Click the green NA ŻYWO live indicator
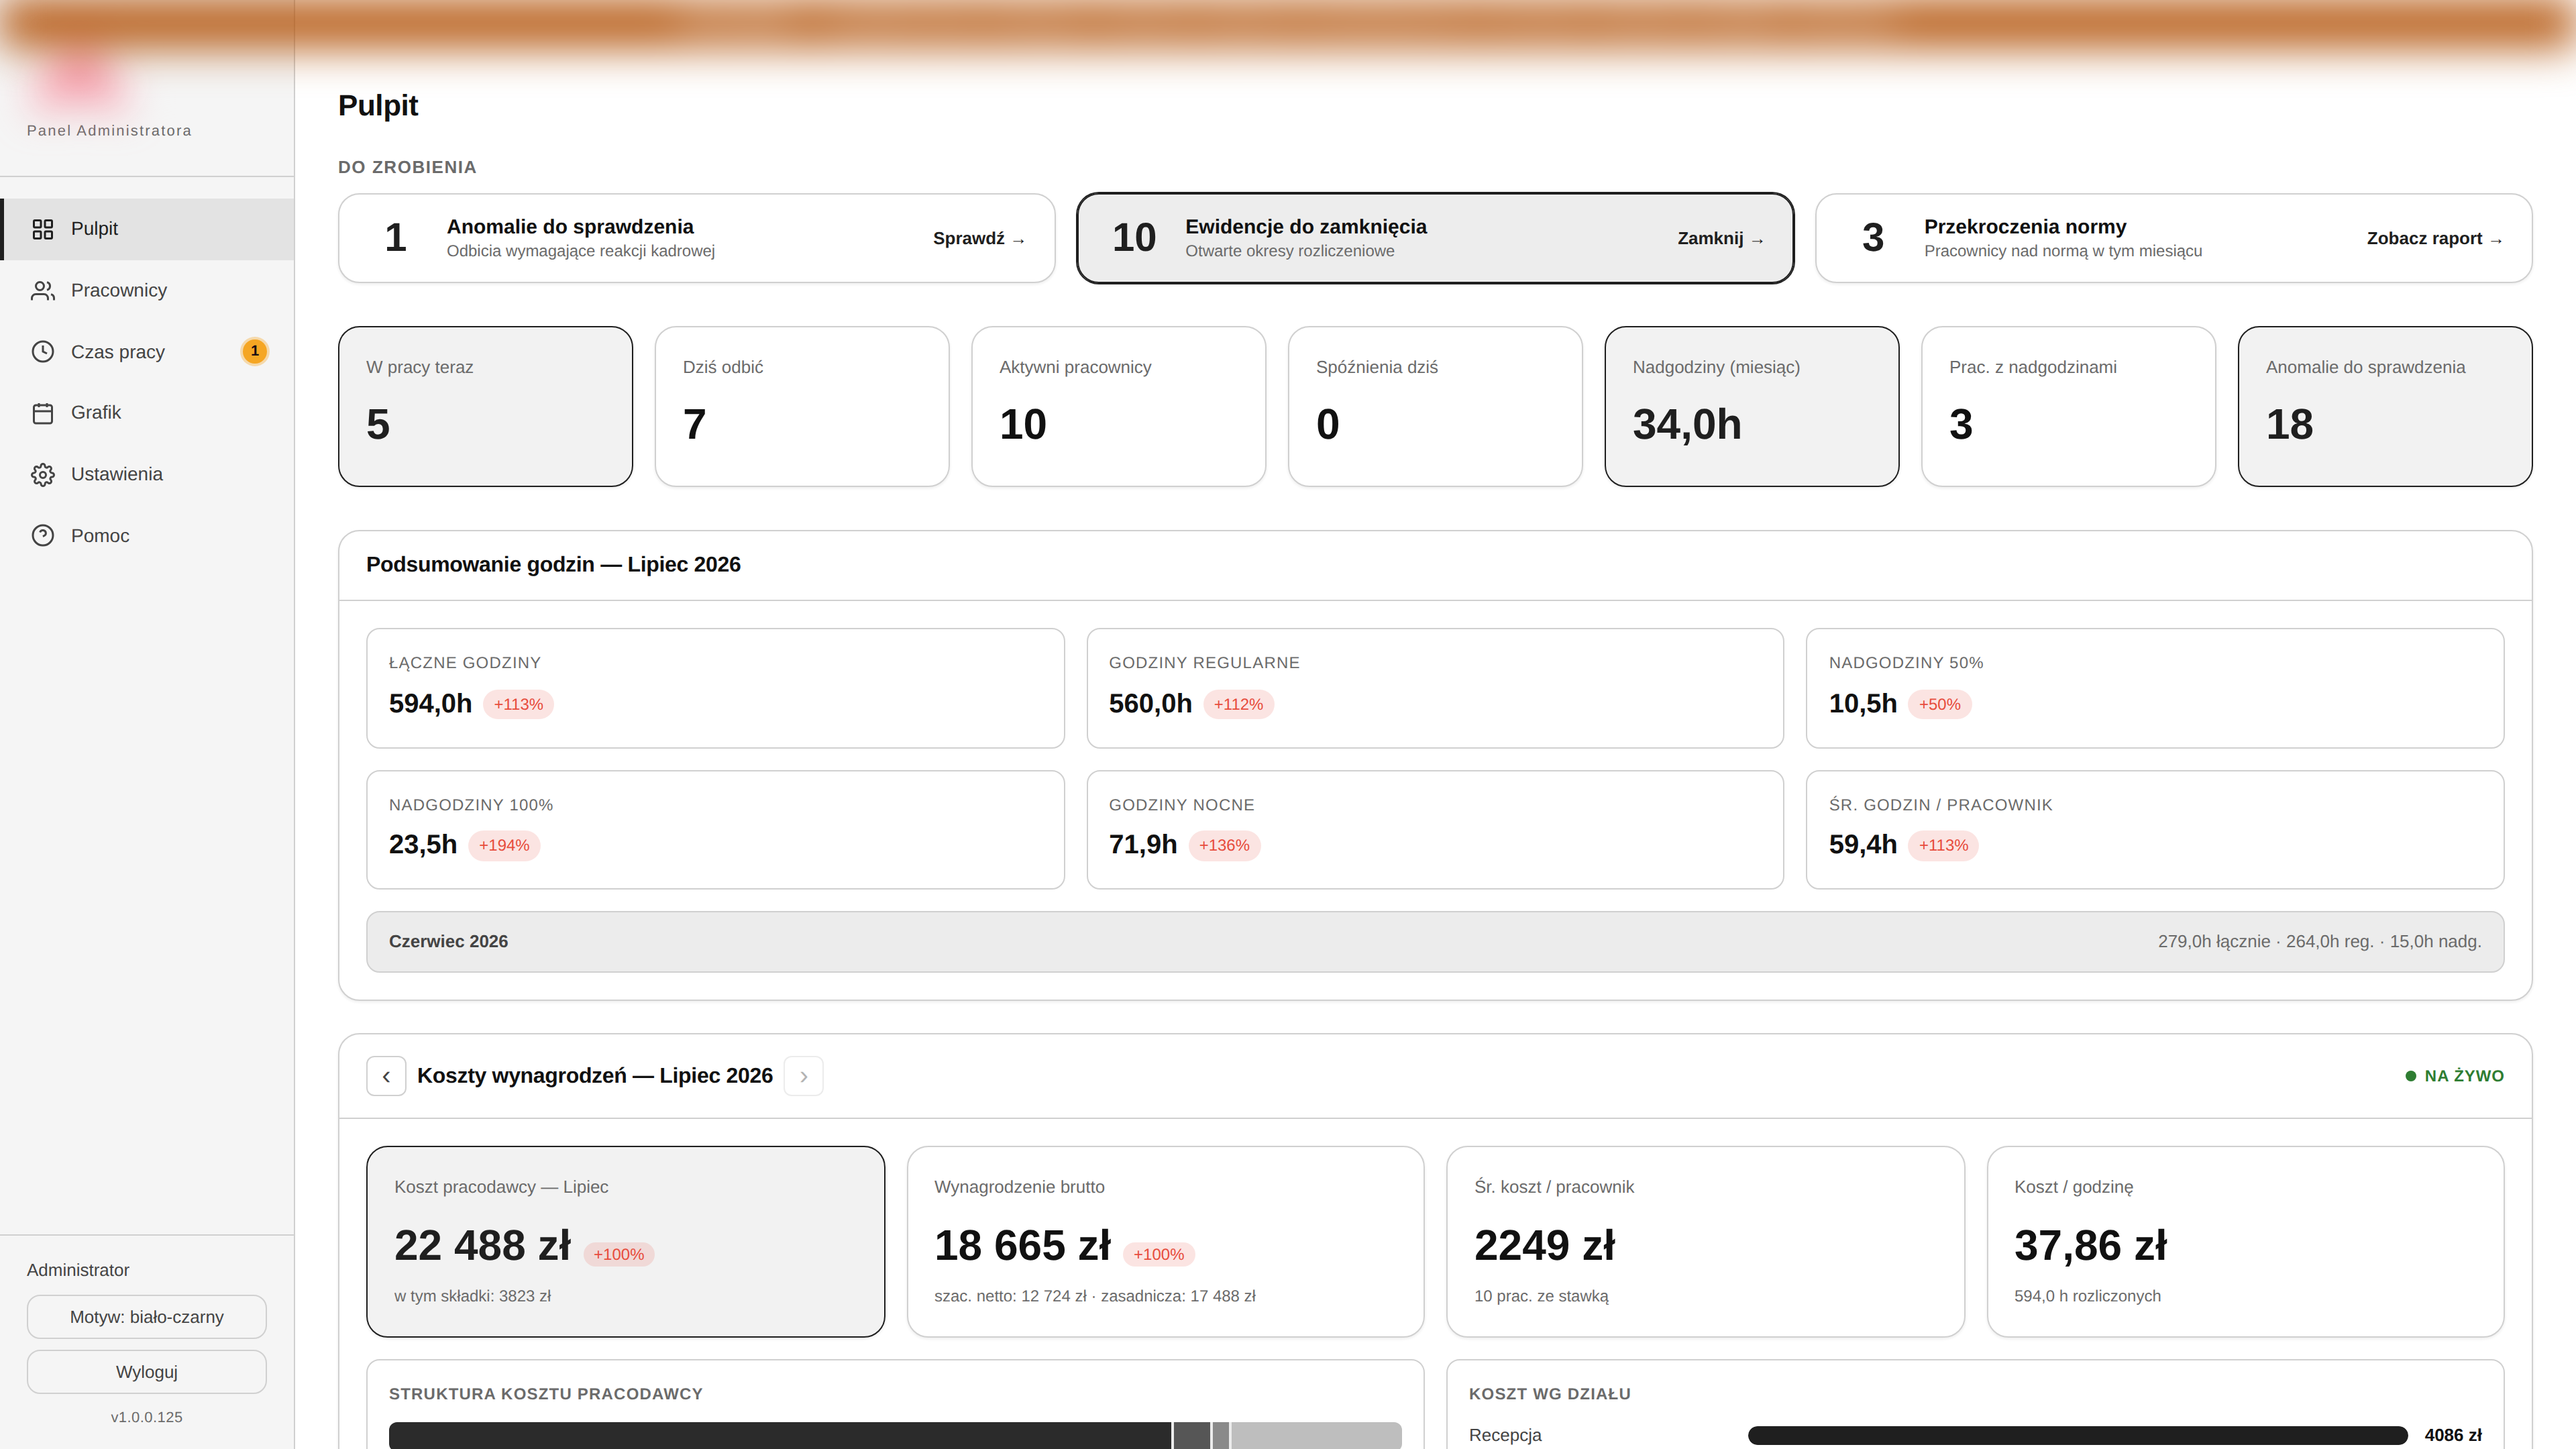Screen dimensions: 2576x1449 point(2454,1076)
